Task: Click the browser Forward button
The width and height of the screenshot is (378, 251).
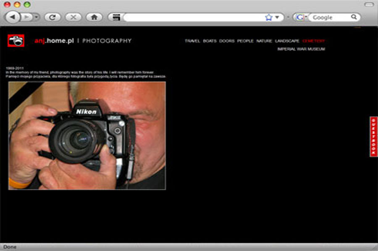Action: pyautogui.click(x=26, y=17)
